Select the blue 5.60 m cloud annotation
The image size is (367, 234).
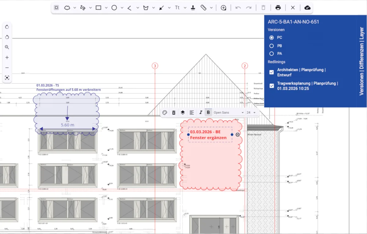67,113
